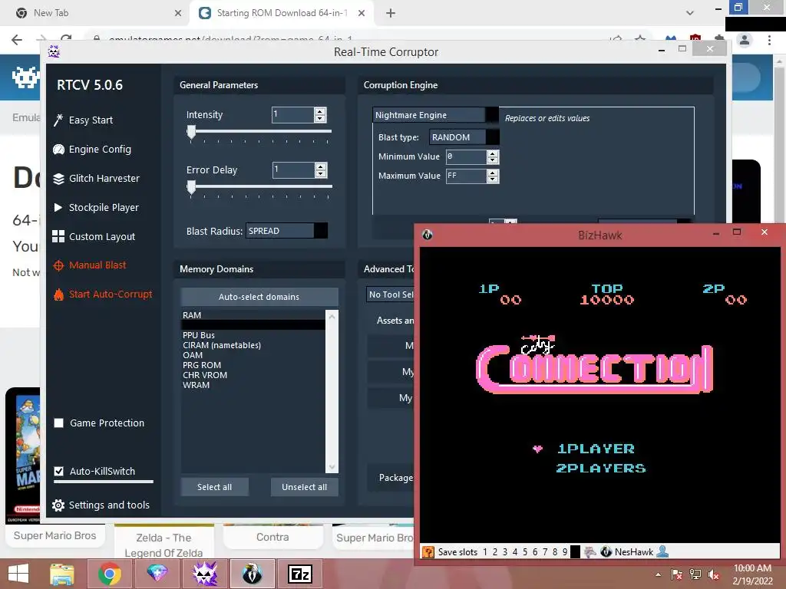Click the Intensity value field
Viewport: 786px width, 589px height.
click(x=292, y=115)
